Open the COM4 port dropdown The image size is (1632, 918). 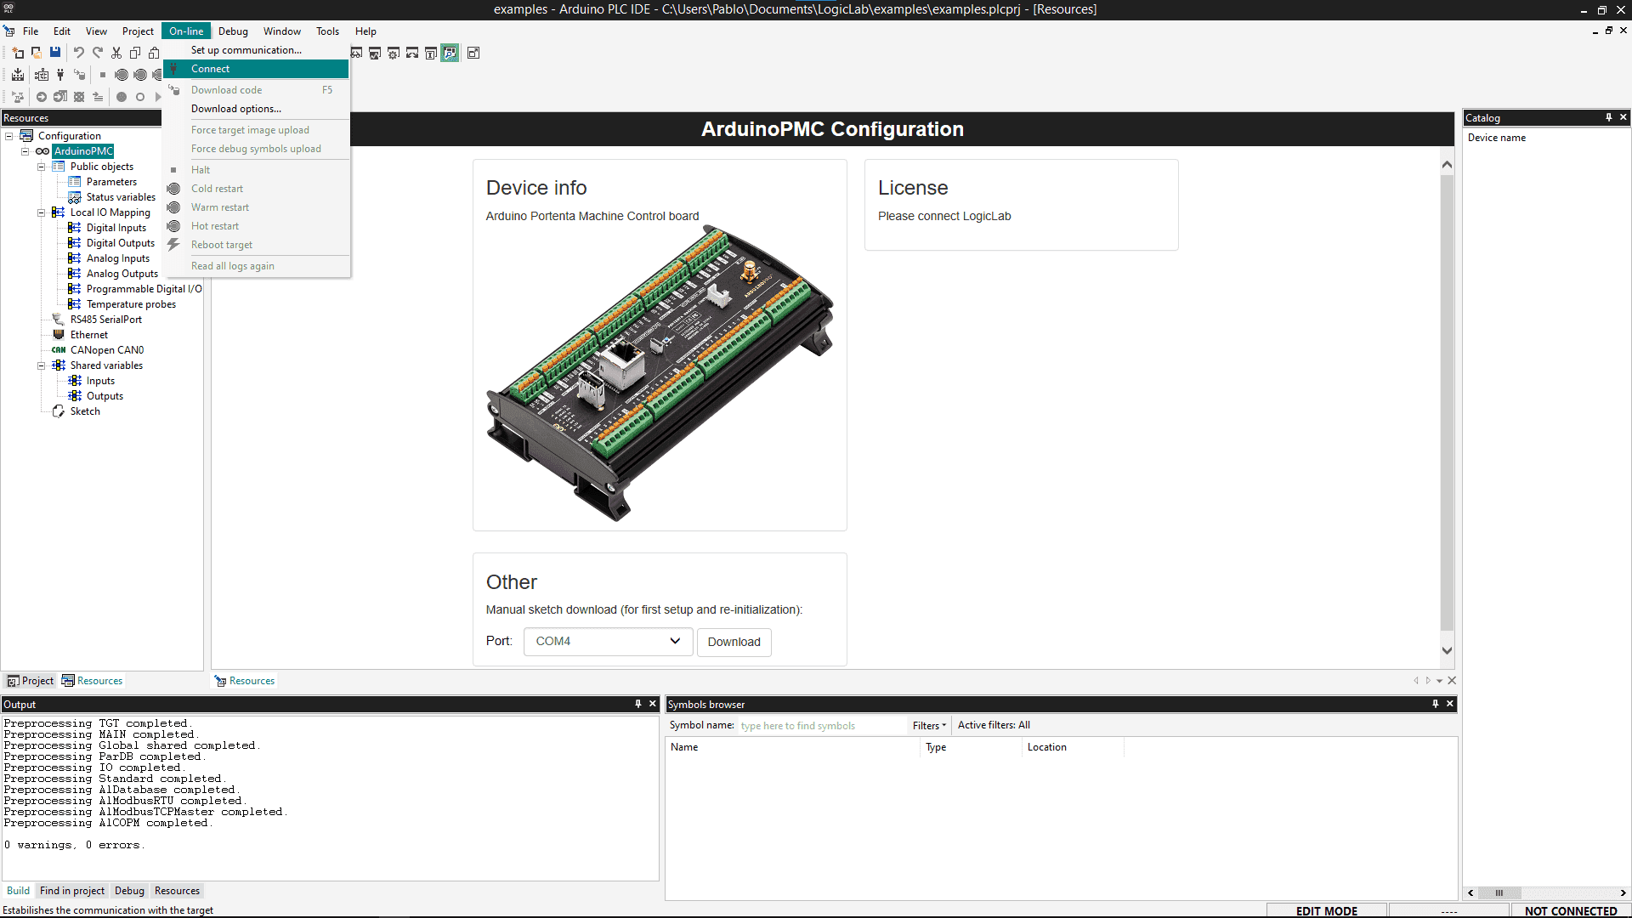[x=608, y=641]
